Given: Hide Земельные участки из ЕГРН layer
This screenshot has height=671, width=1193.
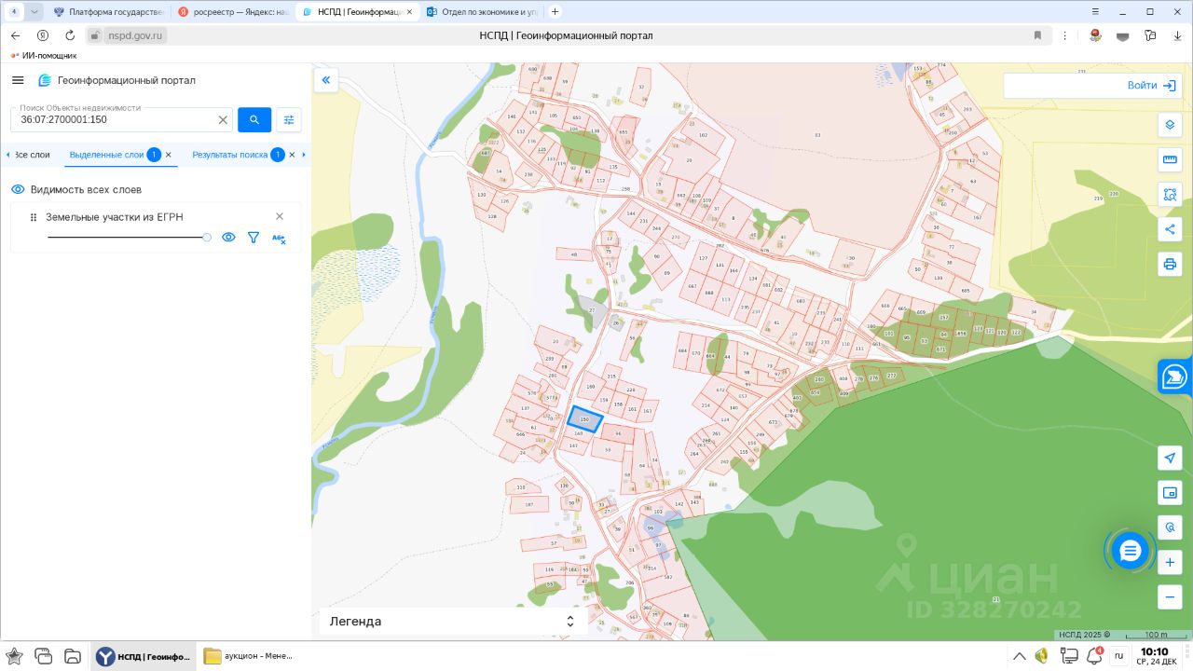Looking at the screenshot, I should (228, 238).
